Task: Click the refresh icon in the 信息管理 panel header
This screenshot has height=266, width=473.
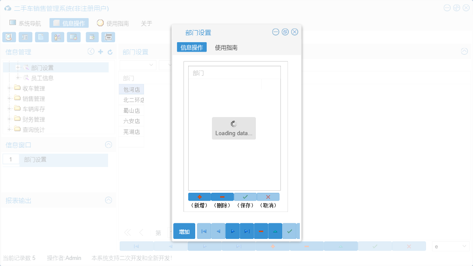Action: pos(110,51)
